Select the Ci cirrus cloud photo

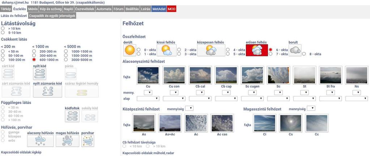tap(264, 123)
